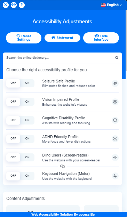Click the search magnifier icon
Image resolution: width=127 pixels, height=217 pixels.
click(x=117, y=58)
